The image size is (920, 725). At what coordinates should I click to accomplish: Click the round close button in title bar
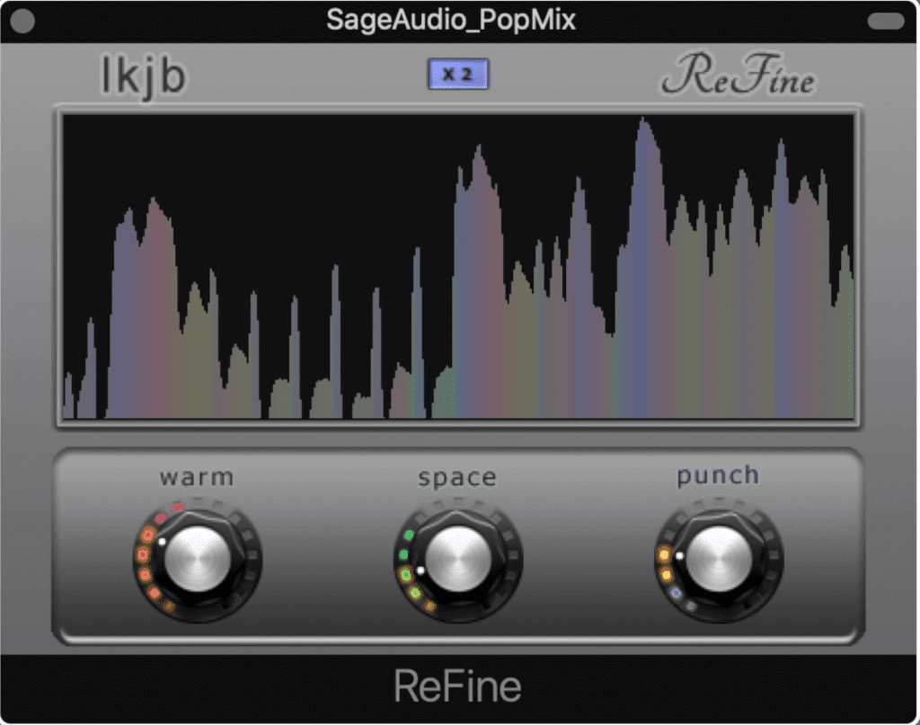click(22, 22)
